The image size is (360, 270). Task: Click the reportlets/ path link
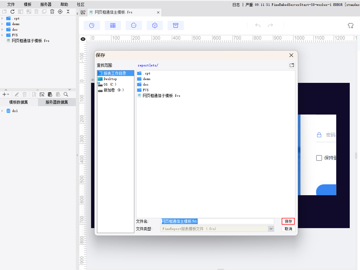(148, 65)
